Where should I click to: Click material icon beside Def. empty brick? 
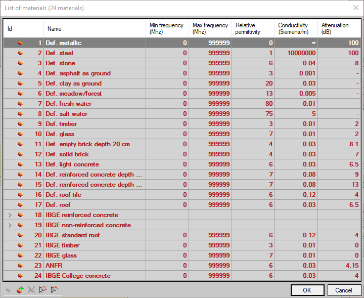20,144
